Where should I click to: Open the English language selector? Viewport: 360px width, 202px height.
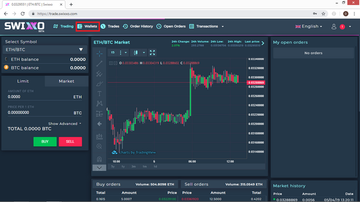point(309,26)
